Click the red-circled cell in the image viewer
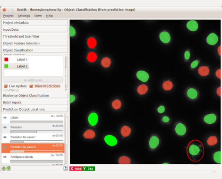 [x=194, y=150]
